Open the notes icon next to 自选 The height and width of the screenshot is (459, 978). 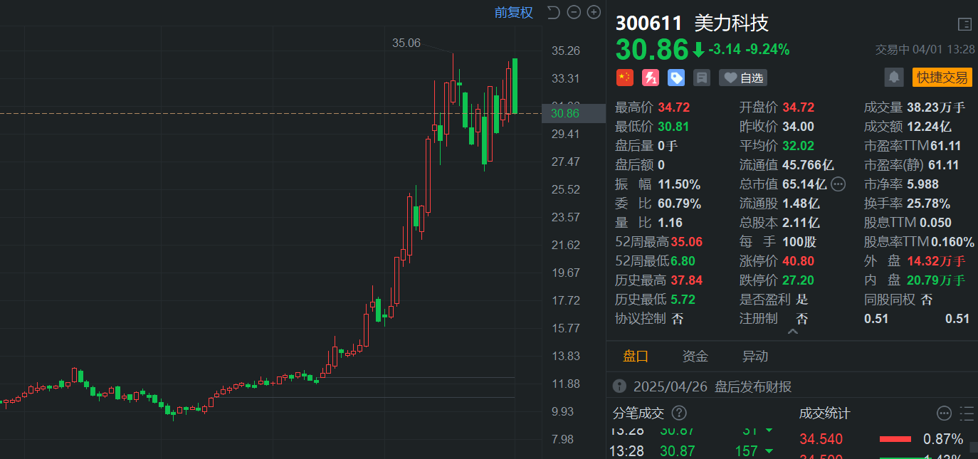[702, 78]
